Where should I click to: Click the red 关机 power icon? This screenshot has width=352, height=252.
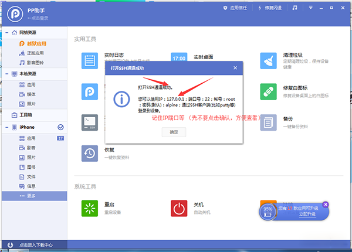(x=179, y=209)
